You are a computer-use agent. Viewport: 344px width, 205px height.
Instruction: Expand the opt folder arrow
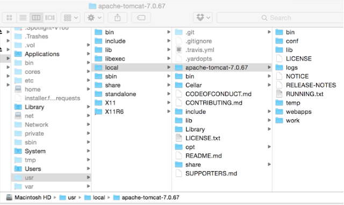269,147
